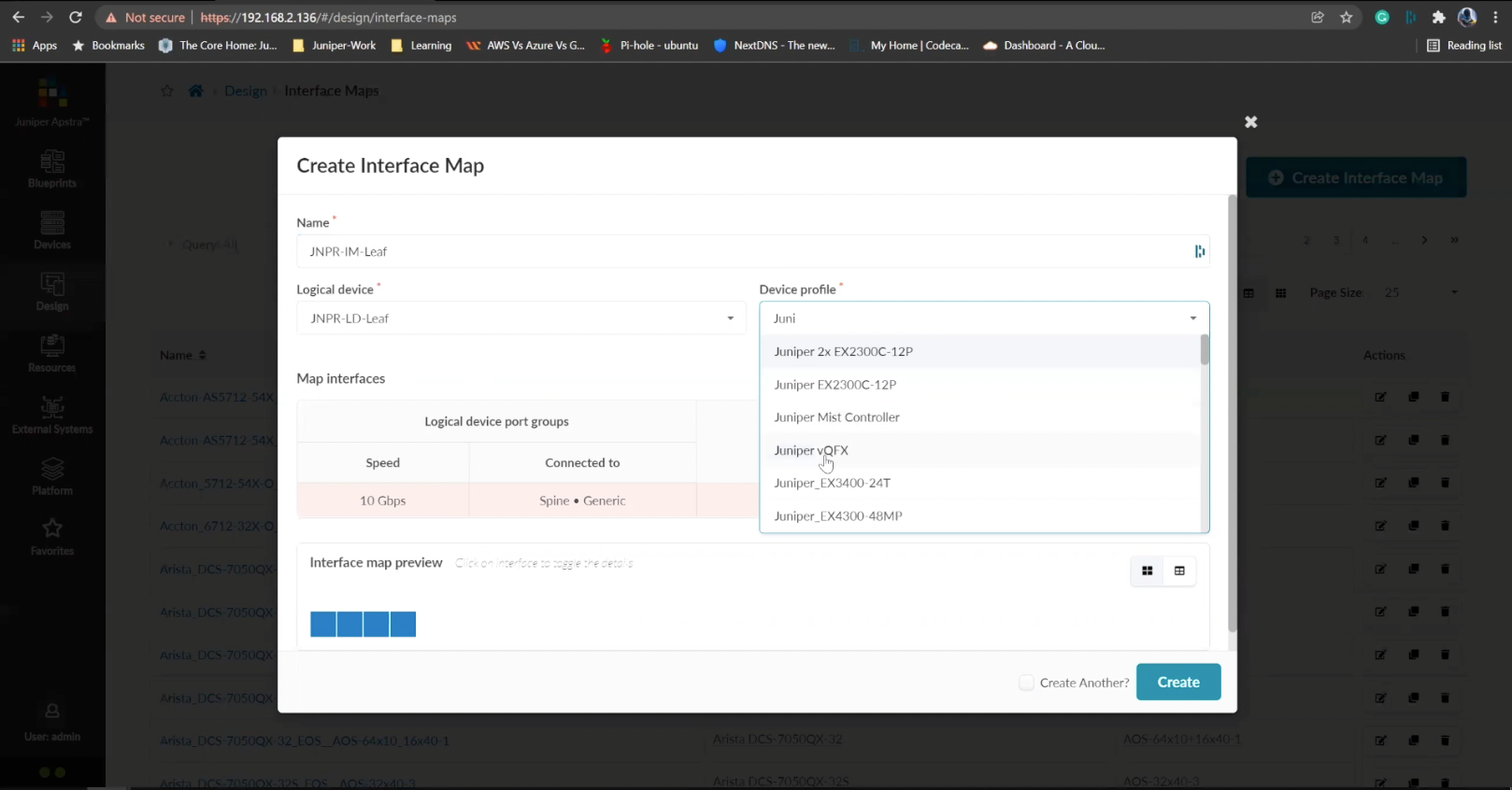Click the Apstra icon in Name field

[1199, 251]
